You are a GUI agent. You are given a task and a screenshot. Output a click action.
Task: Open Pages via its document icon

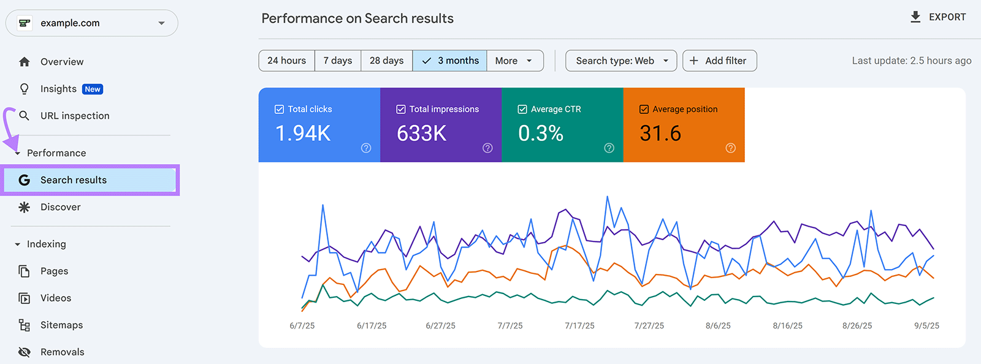25,271
